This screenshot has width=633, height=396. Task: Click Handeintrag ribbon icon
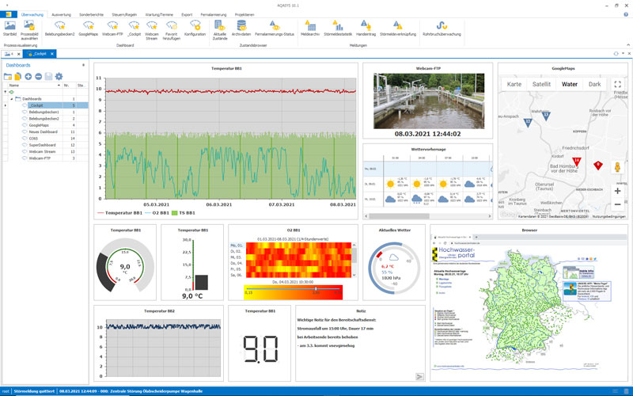pos(366,29)
